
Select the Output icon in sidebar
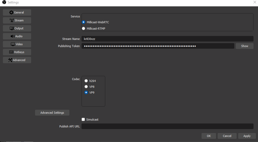click(12, 28)
